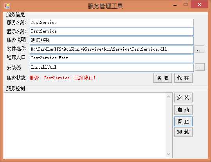
Task: Click the 安装器 label
Action: click(x=14, y=67)
